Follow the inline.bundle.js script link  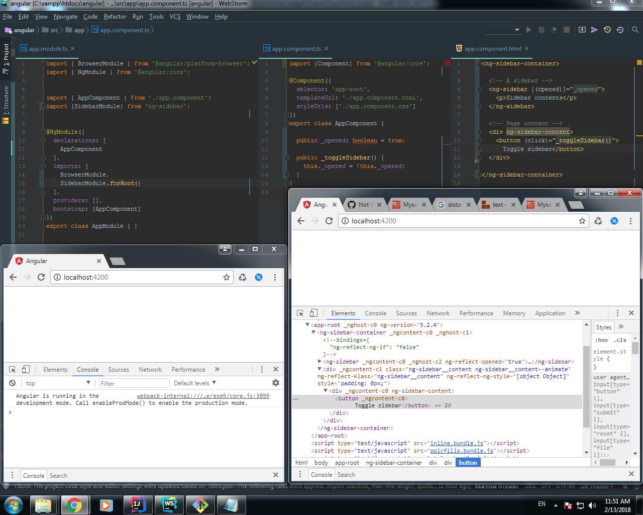[456, 443]
